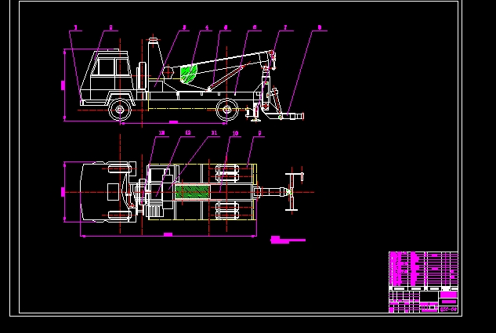Screen dimensions: 496x333
Task: Click drawing number QZC-04 in title block
Action: coord(448,309)
